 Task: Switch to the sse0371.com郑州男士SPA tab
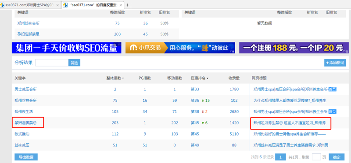pyautogui.click(x=30, y=5)
